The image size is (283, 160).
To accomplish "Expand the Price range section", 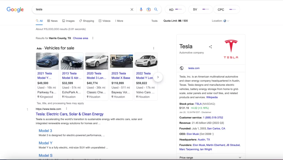I will (x=240, y=158).
